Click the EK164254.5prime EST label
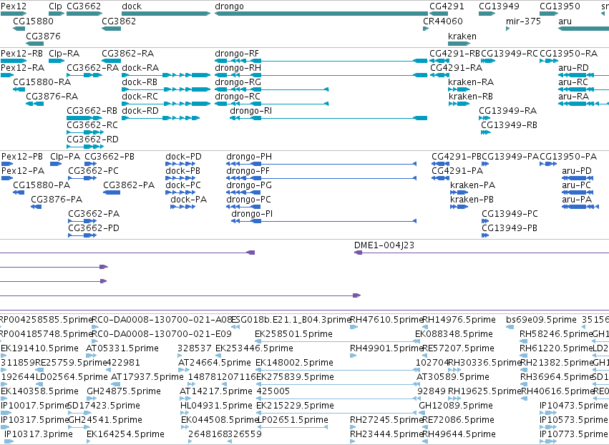Screen dimensions: 609x445 pos(125,434)
